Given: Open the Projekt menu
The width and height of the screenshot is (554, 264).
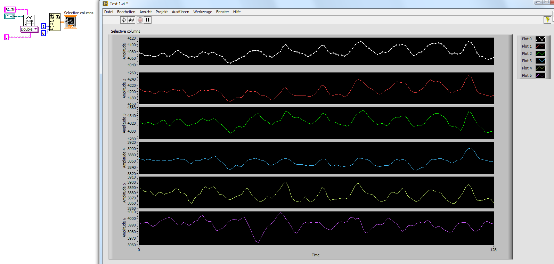Looking at the screenshot, I should (x=162, y=12).
